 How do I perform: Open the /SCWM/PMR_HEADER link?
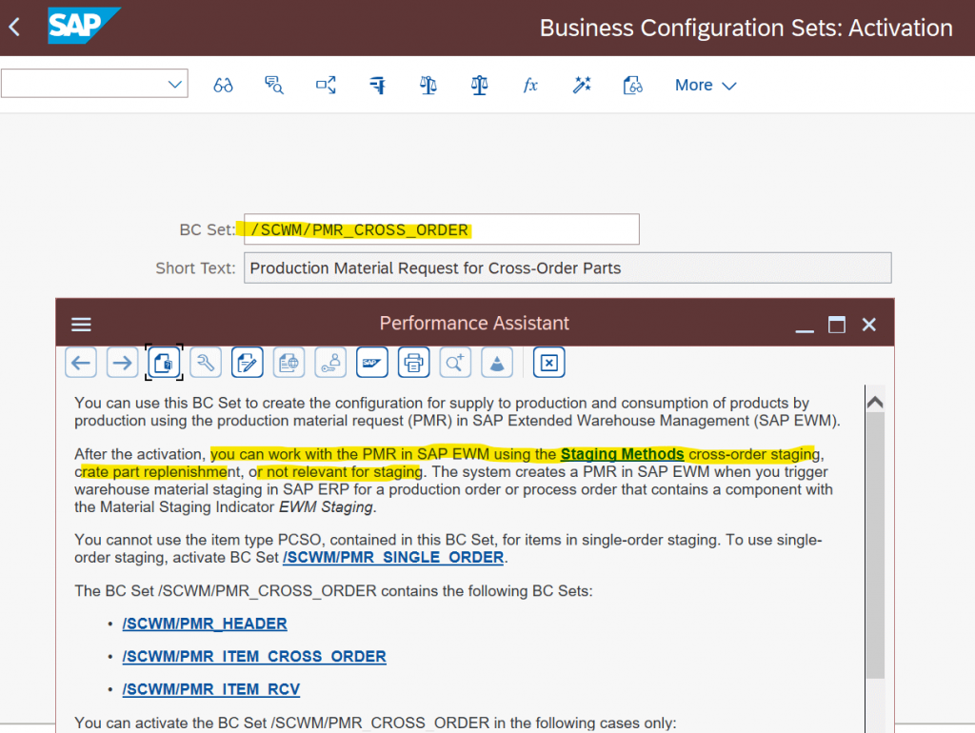tap(205, 624)
